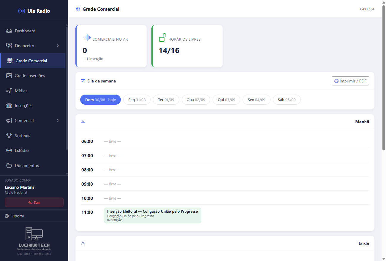Click the sidebar menu scrollbar
The image size is (386, 261).
(67, 89)
